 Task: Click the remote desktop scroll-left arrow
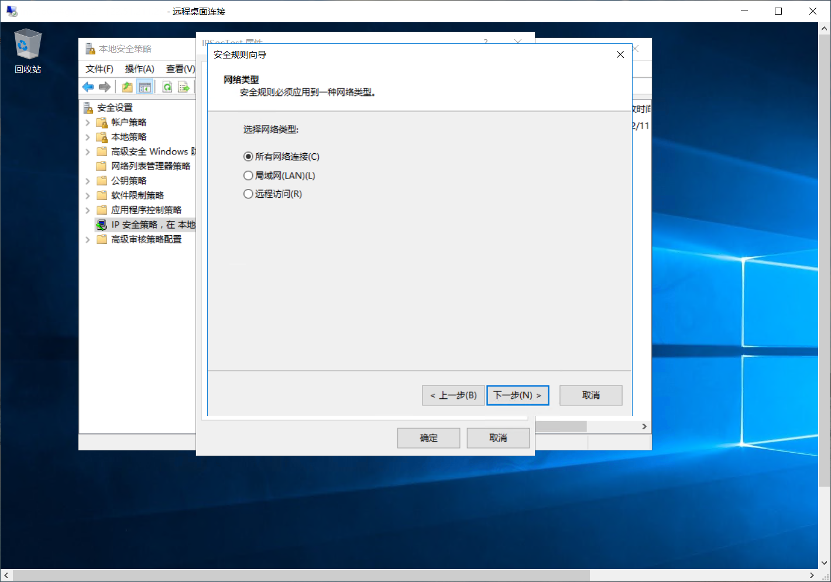(6, 575)
